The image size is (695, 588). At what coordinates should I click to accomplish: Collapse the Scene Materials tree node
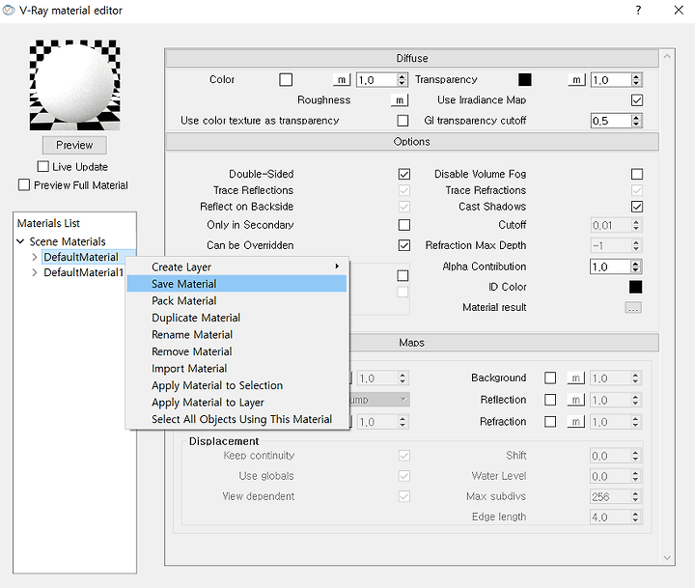tap(20, 241)
